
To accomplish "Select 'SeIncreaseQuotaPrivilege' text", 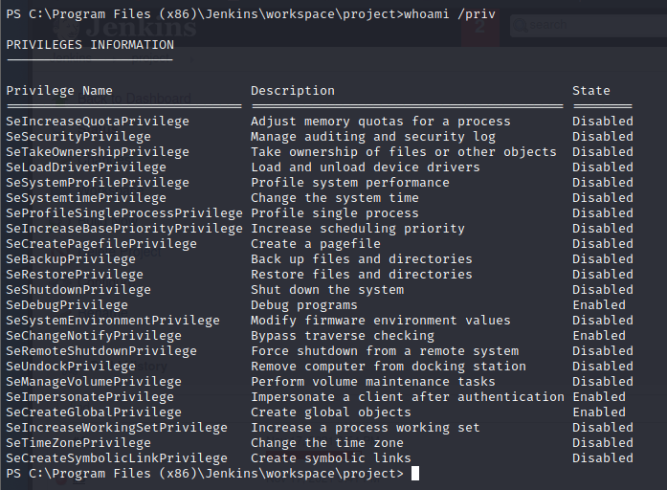I will [98, 122].
